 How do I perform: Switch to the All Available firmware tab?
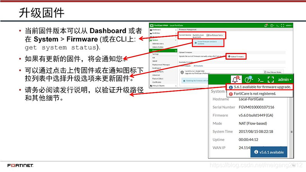pyautogui.click(x=198, y=66)
